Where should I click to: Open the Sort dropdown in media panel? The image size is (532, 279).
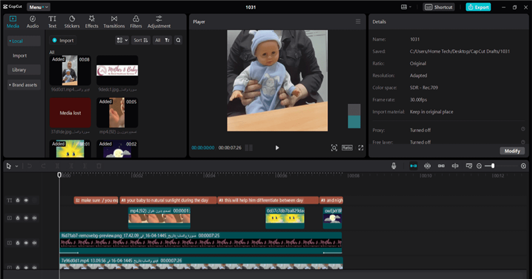coord(140,40)
